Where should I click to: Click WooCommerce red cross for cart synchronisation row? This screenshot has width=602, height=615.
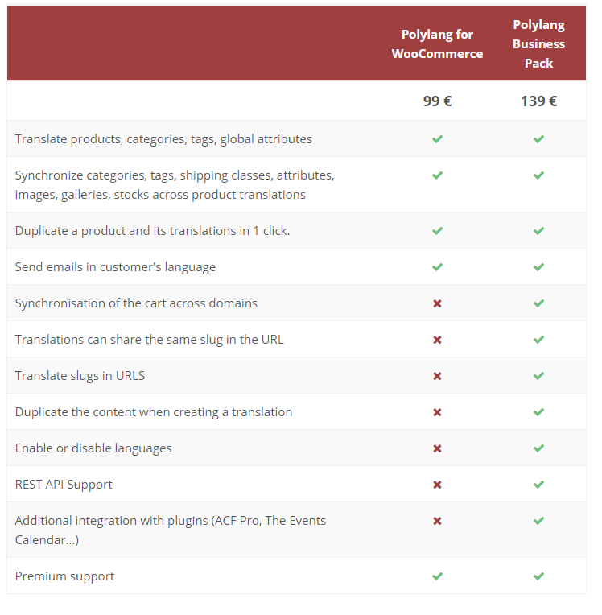click(x=437, y=303)
